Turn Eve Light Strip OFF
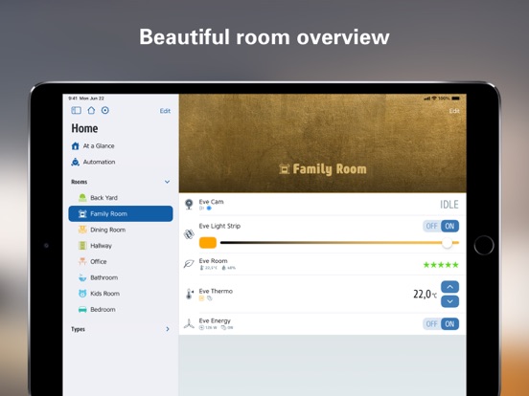The height and width of the screenshot is (396, 529). [x=431, y=226]
